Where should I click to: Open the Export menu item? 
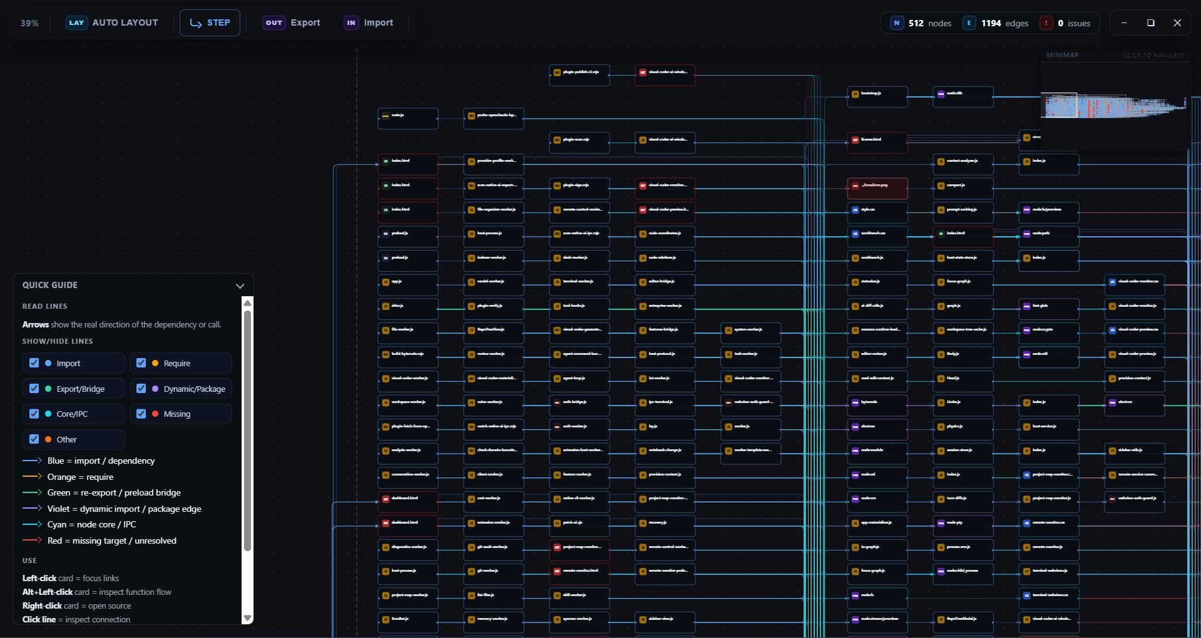point(291,23)
